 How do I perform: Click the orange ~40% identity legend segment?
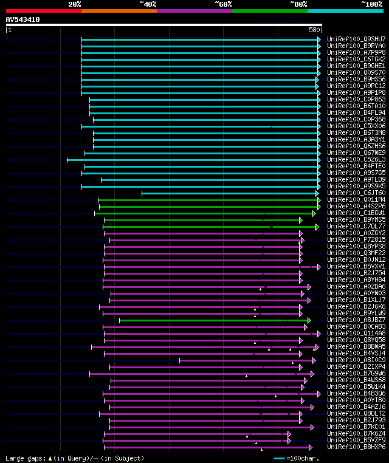pyautogui.click(x=119, y=11)
